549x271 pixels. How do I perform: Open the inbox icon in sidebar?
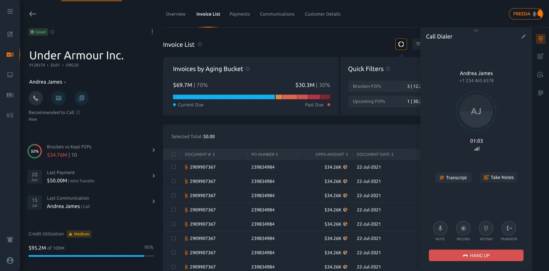(10, 75)
